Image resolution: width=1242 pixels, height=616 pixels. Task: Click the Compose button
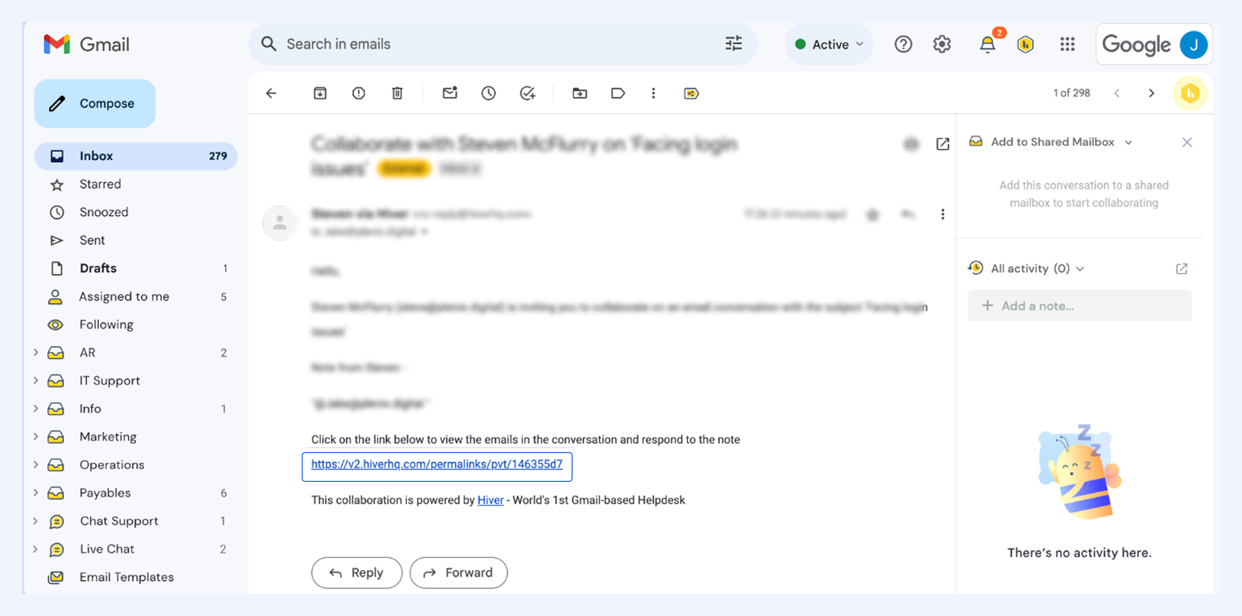click(x=95, y=104)
